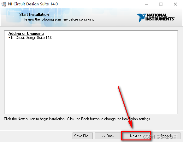Click the installer icon in title bar
The height and width of the screenshot is (142, 183).
4,4
